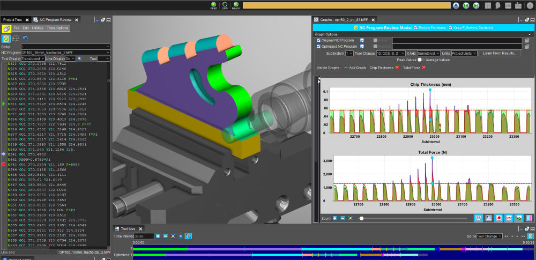Open the Trace Options menu

tap(57, 28)
